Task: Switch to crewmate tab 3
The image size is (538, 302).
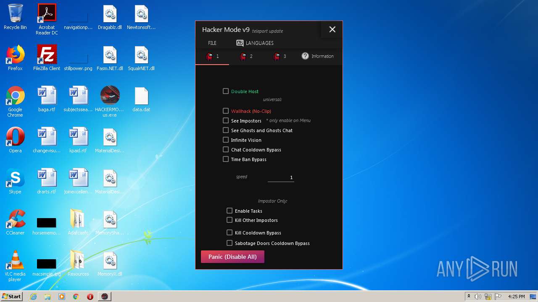Action: tap(280, 56)
